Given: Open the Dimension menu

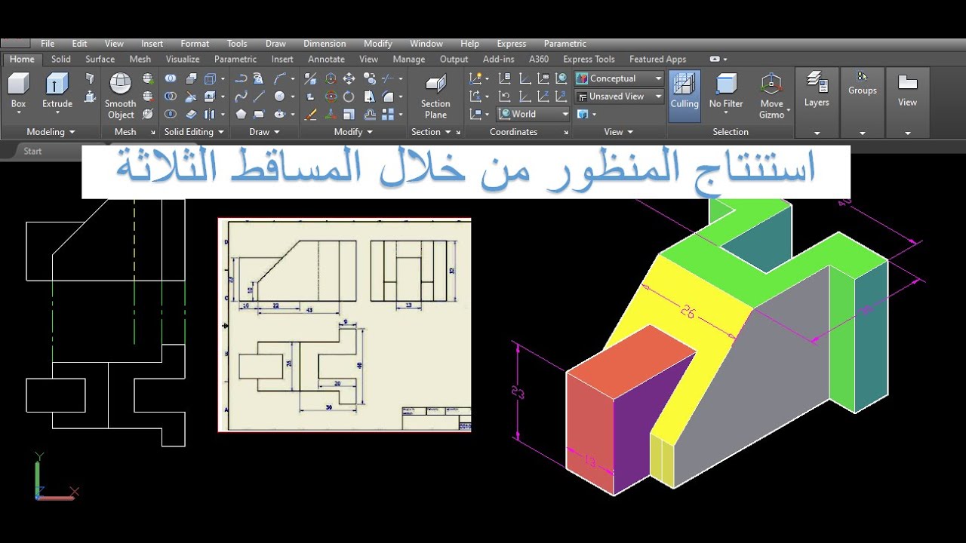Looking at the screenshot, I should 325,44.
